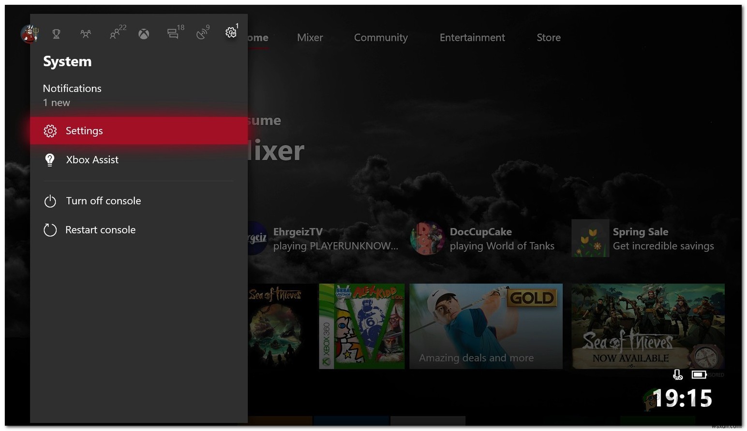Image resolution: width=747 pixels, height=431 pixels.
Task: Select the Settings menu entry
Action: [84, 130]
